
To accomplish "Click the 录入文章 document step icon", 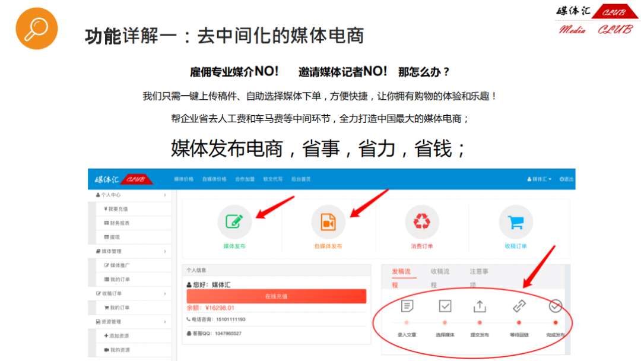I will click(x=407, y=306).
